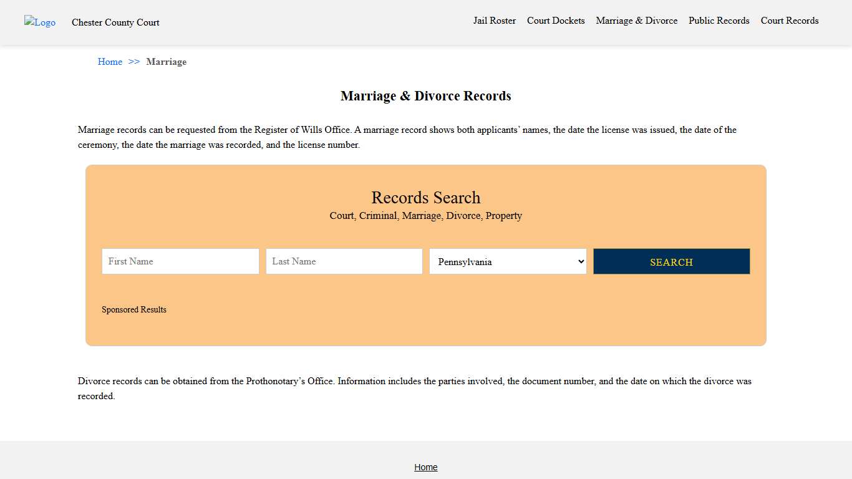Click the Last Name input field

(x=344, y=261)
